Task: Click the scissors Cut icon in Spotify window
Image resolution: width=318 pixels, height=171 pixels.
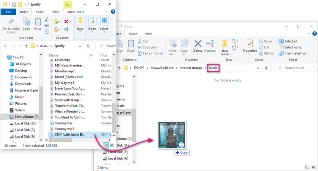Action: click(47, 19)
